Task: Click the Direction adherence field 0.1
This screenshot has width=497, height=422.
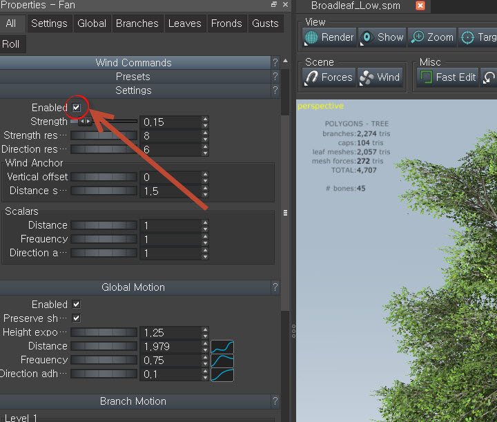Action: pyautogui.click(x=170, y=374)
